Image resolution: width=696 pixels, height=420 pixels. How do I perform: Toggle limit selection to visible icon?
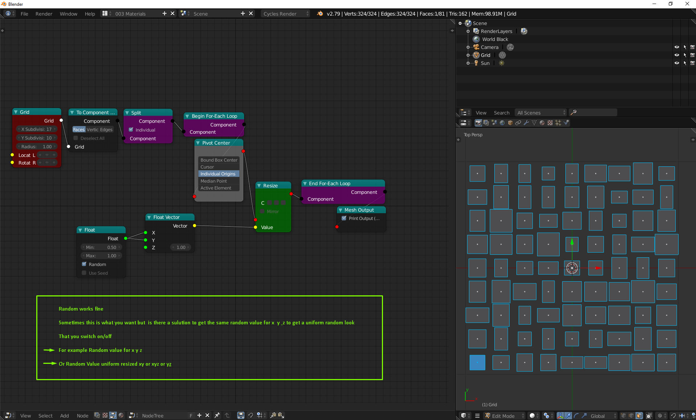(649, 416)
